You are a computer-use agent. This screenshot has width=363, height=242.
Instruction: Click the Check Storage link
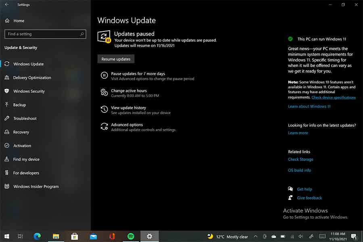pos(300,159)
